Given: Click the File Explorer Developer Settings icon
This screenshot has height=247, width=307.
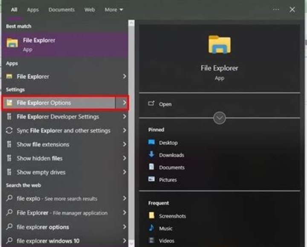Looking at the screenshot, I should point(9,116).
